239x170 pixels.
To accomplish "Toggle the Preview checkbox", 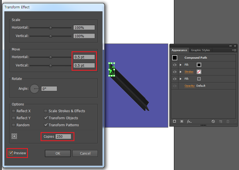I will (x=11, y=153).
